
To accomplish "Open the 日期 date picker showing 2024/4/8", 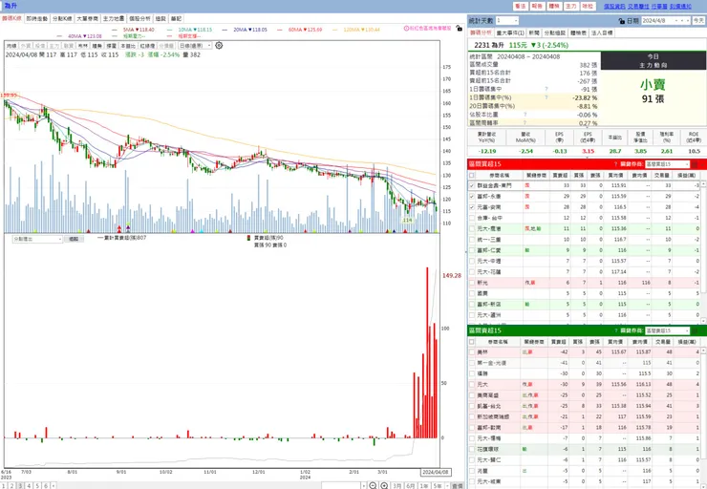I will (x=665, y=21).
